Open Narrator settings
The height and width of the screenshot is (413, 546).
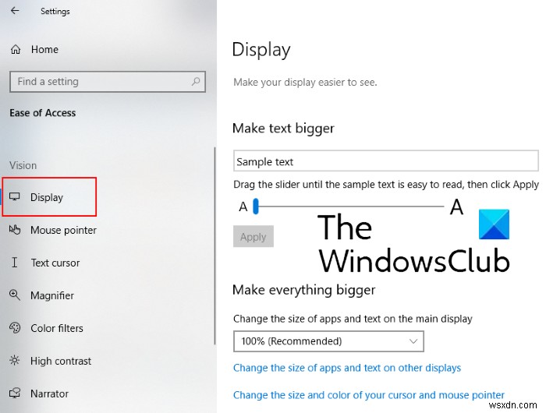click(x=49, y=394)
